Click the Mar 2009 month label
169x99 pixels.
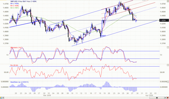47,95
